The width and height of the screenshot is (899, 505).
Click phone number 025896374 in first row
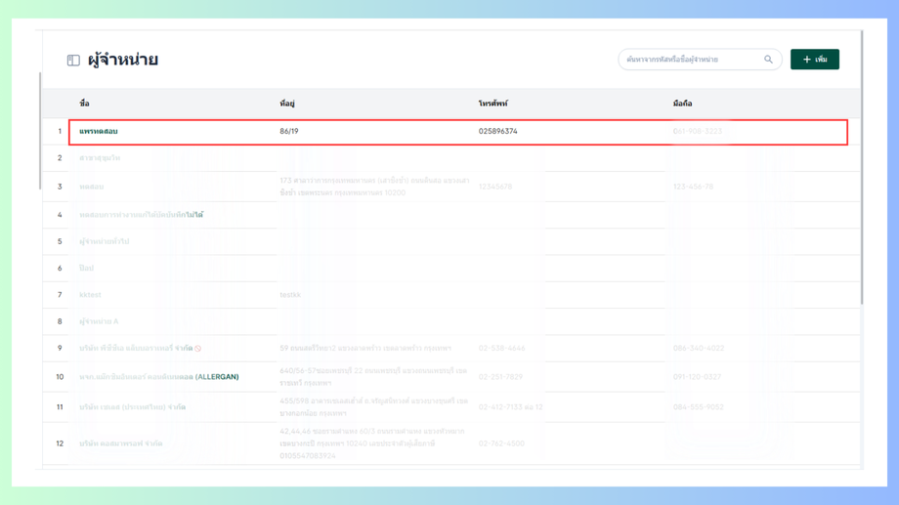tap(497, 131)
